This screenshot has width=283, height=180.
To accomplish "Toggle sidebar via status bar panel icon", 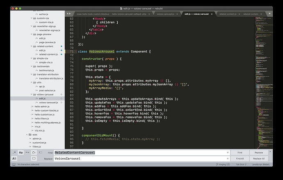I will (14, 164).
